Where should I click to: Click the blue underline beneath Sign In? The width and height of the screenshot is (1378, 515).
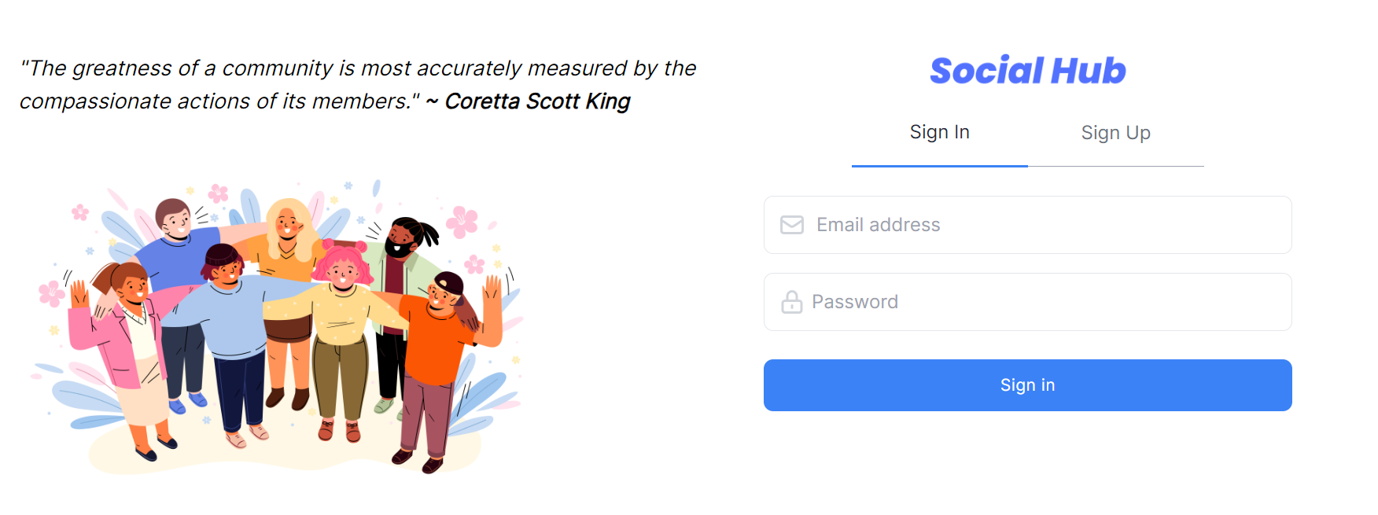939,166
